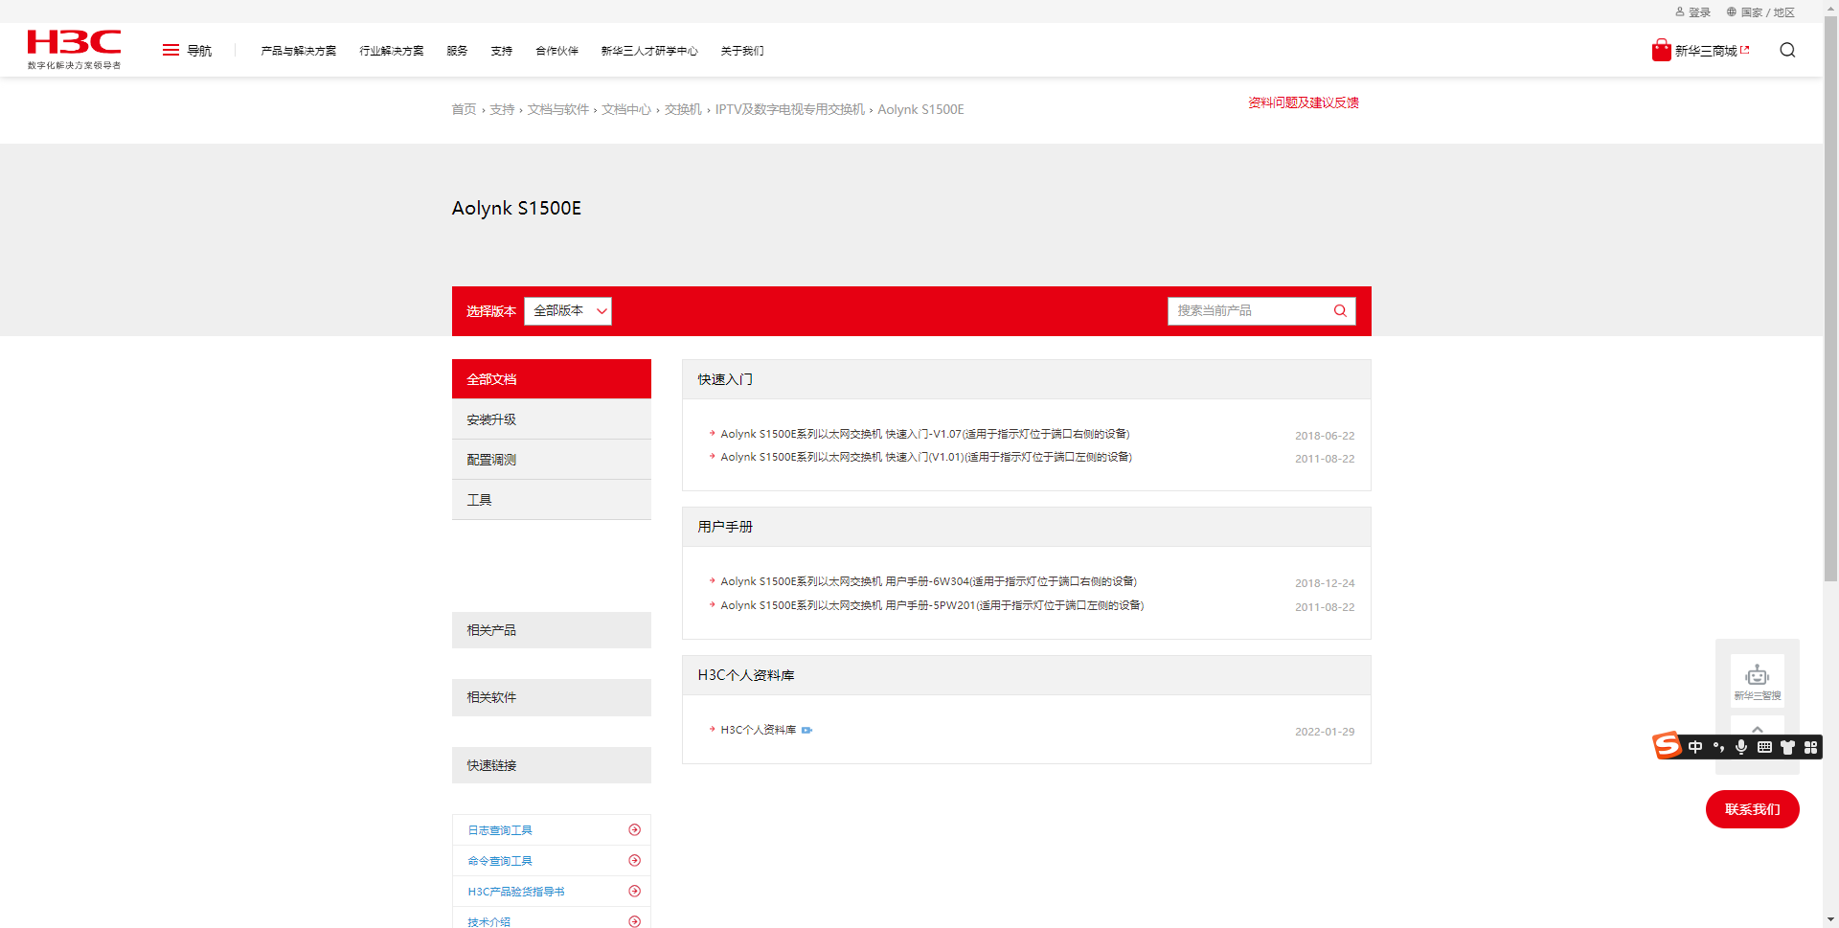Open H3C产品验货指导书 quick link
This screenshot has height=928, width=1839.
point(516,892)
